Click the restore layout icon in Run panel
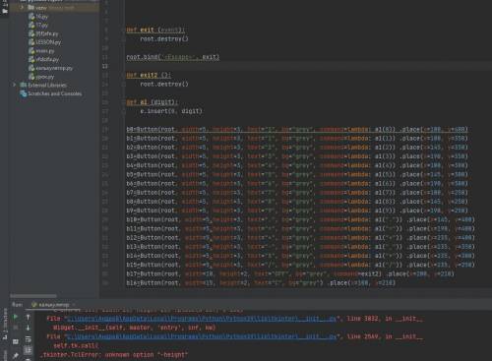Image resolution: width=492 pixels, height=361 pixels. tap(15, 341)
